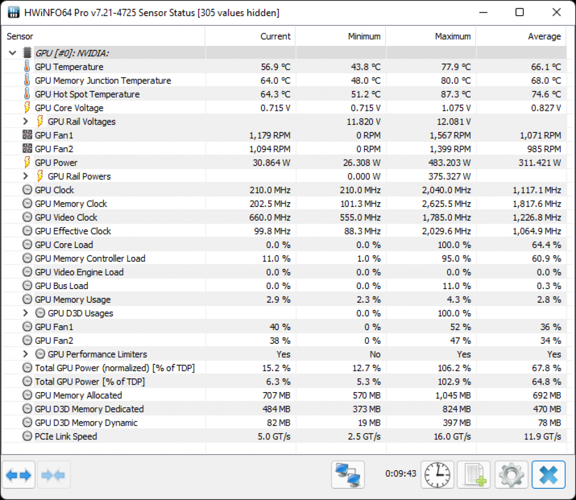Expand the GPU Rail Powers row
Image resolution: width=576 pixels, height=500 pixels.
click(25, 176)
